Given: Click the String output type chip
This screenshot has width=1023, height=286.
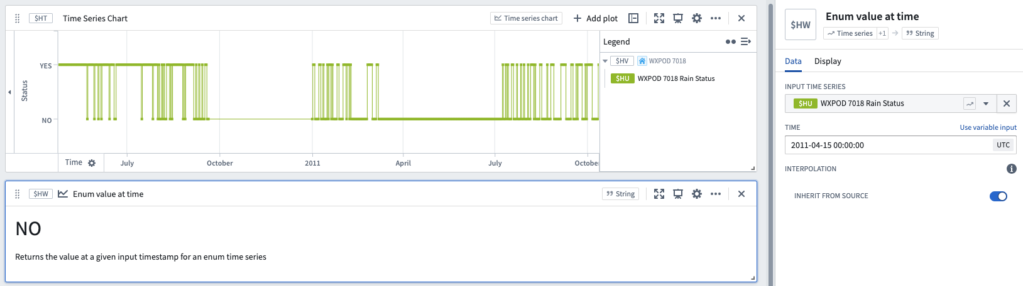Looking at the screenshot, I should 920,33.
